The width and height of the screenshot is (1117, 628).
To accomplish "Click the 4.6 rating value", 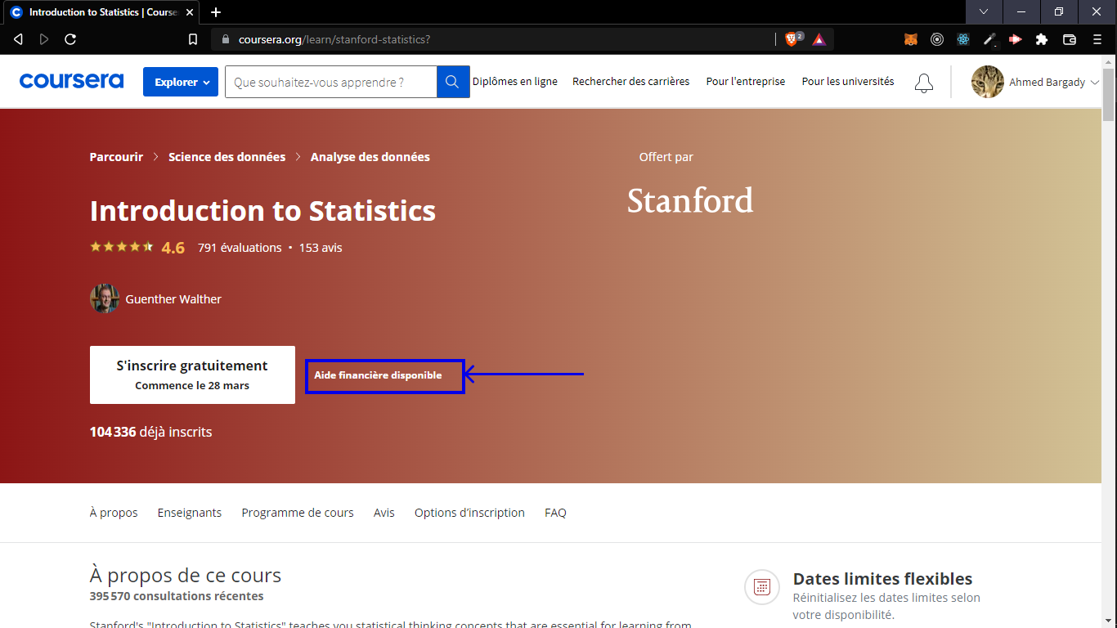I will (173, 248).
